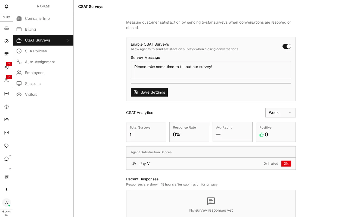Select the inbox icon in the sidebar
This screenshot has height=217, width=348.
[7, 28]
